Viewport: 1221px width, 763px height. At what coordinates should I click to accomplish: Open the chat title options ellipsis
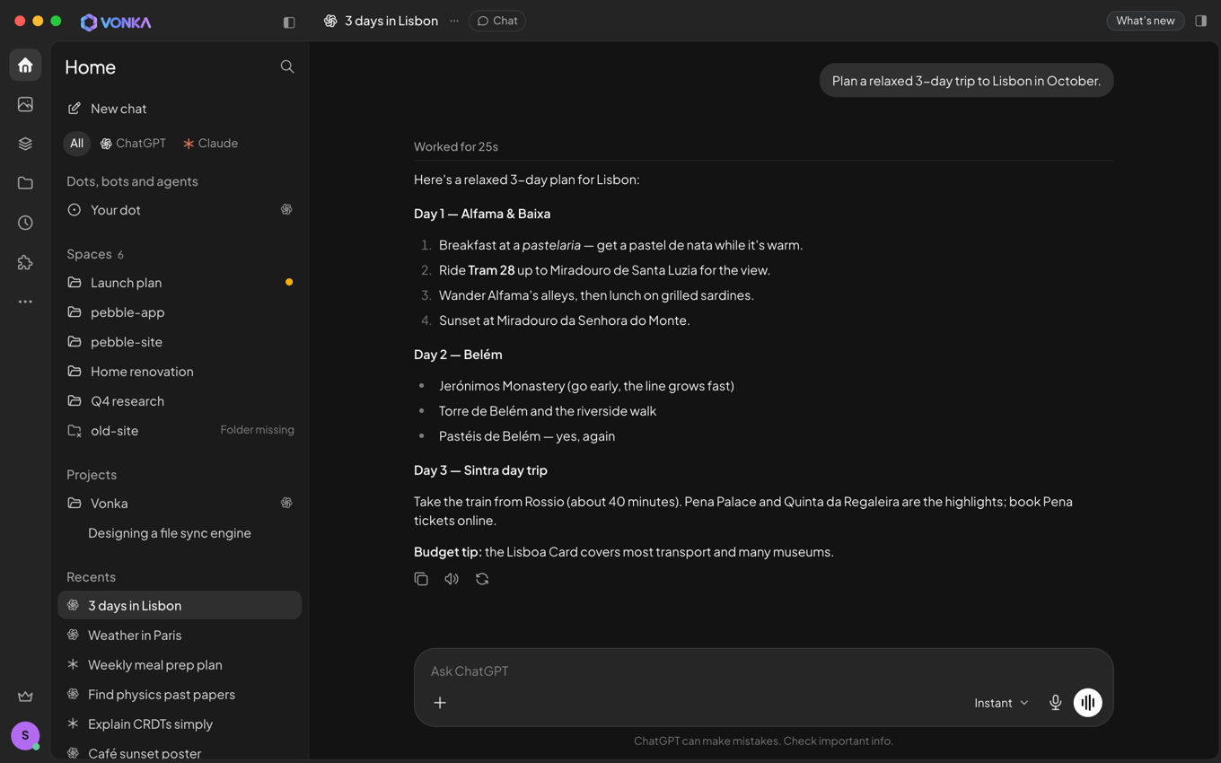(454, 21)
